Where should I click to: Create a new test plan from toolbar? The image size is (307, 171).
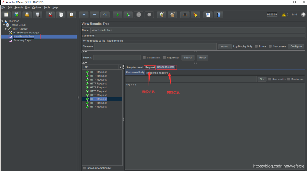[6, 15]
